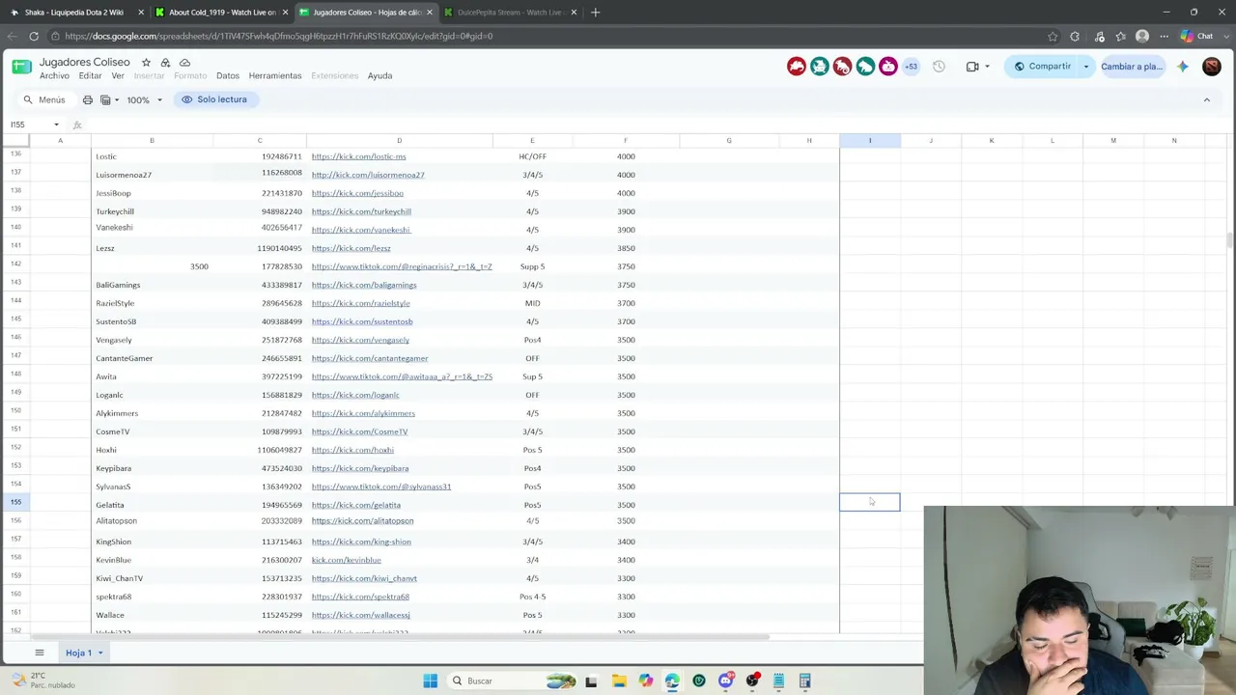
Task: Open Notepad from the taskbar
Action: (778, 681)
